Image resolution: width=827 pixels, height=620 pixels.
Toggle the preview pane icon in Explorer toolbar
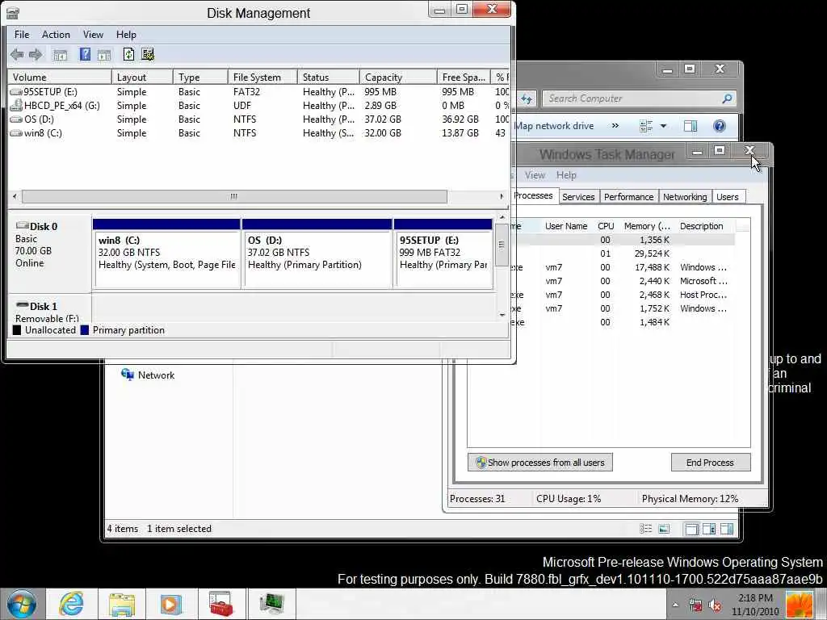point(691,125)
